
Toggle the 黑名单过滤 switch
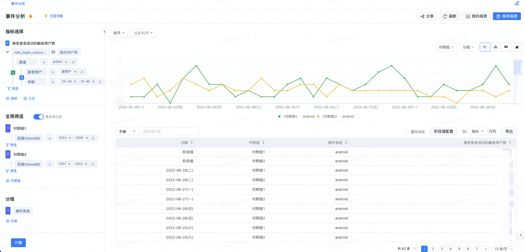(x=39, y=117)
